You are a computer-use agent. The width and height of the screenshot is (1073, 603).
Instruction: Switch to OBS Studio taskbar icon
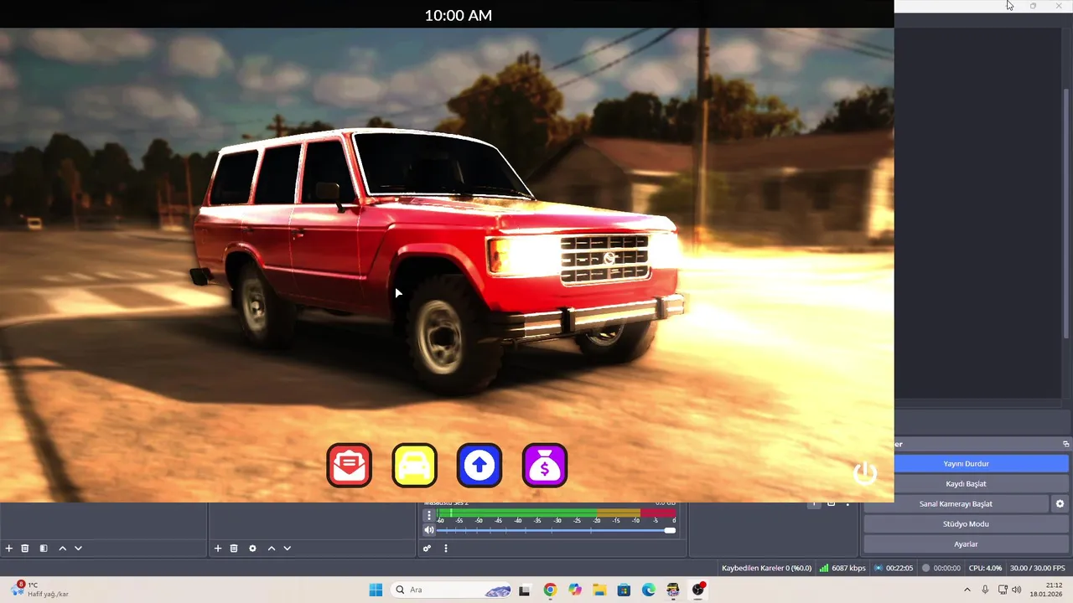(x=698, y=590)
